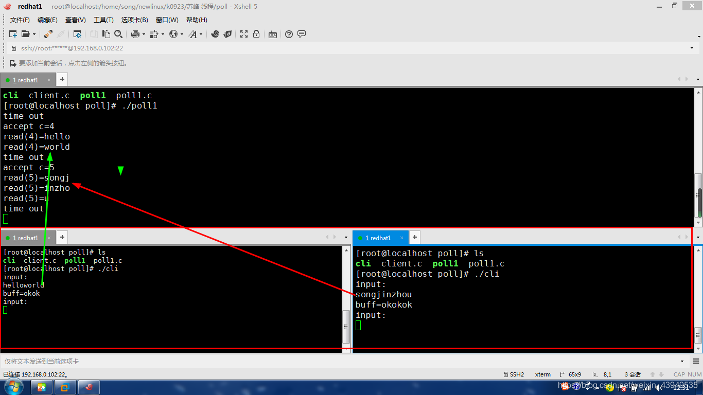The width and height of the screenshot is (703, 395).
Task: Click the Copy icon in toolbar
Action: pyautogui.click(x=94, y=34)
